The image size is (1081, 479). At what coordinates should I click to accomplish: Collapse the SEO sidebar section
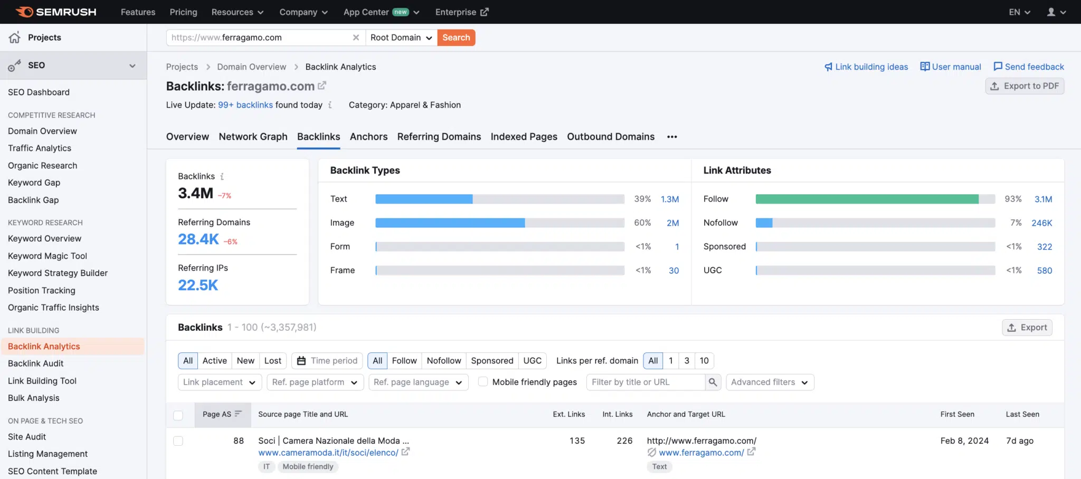pyautogui.click(x=132, y=65)
